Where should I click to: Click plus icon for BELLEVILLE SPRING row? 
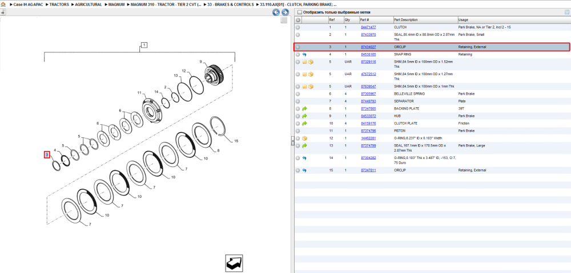click(x=297, y=94)
